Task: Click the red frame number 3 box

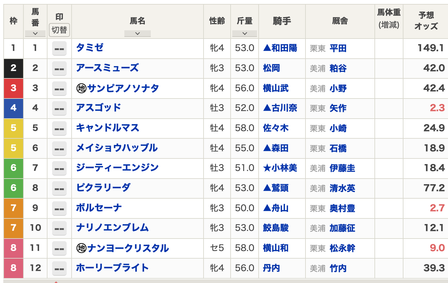Action: pos(14,88)
